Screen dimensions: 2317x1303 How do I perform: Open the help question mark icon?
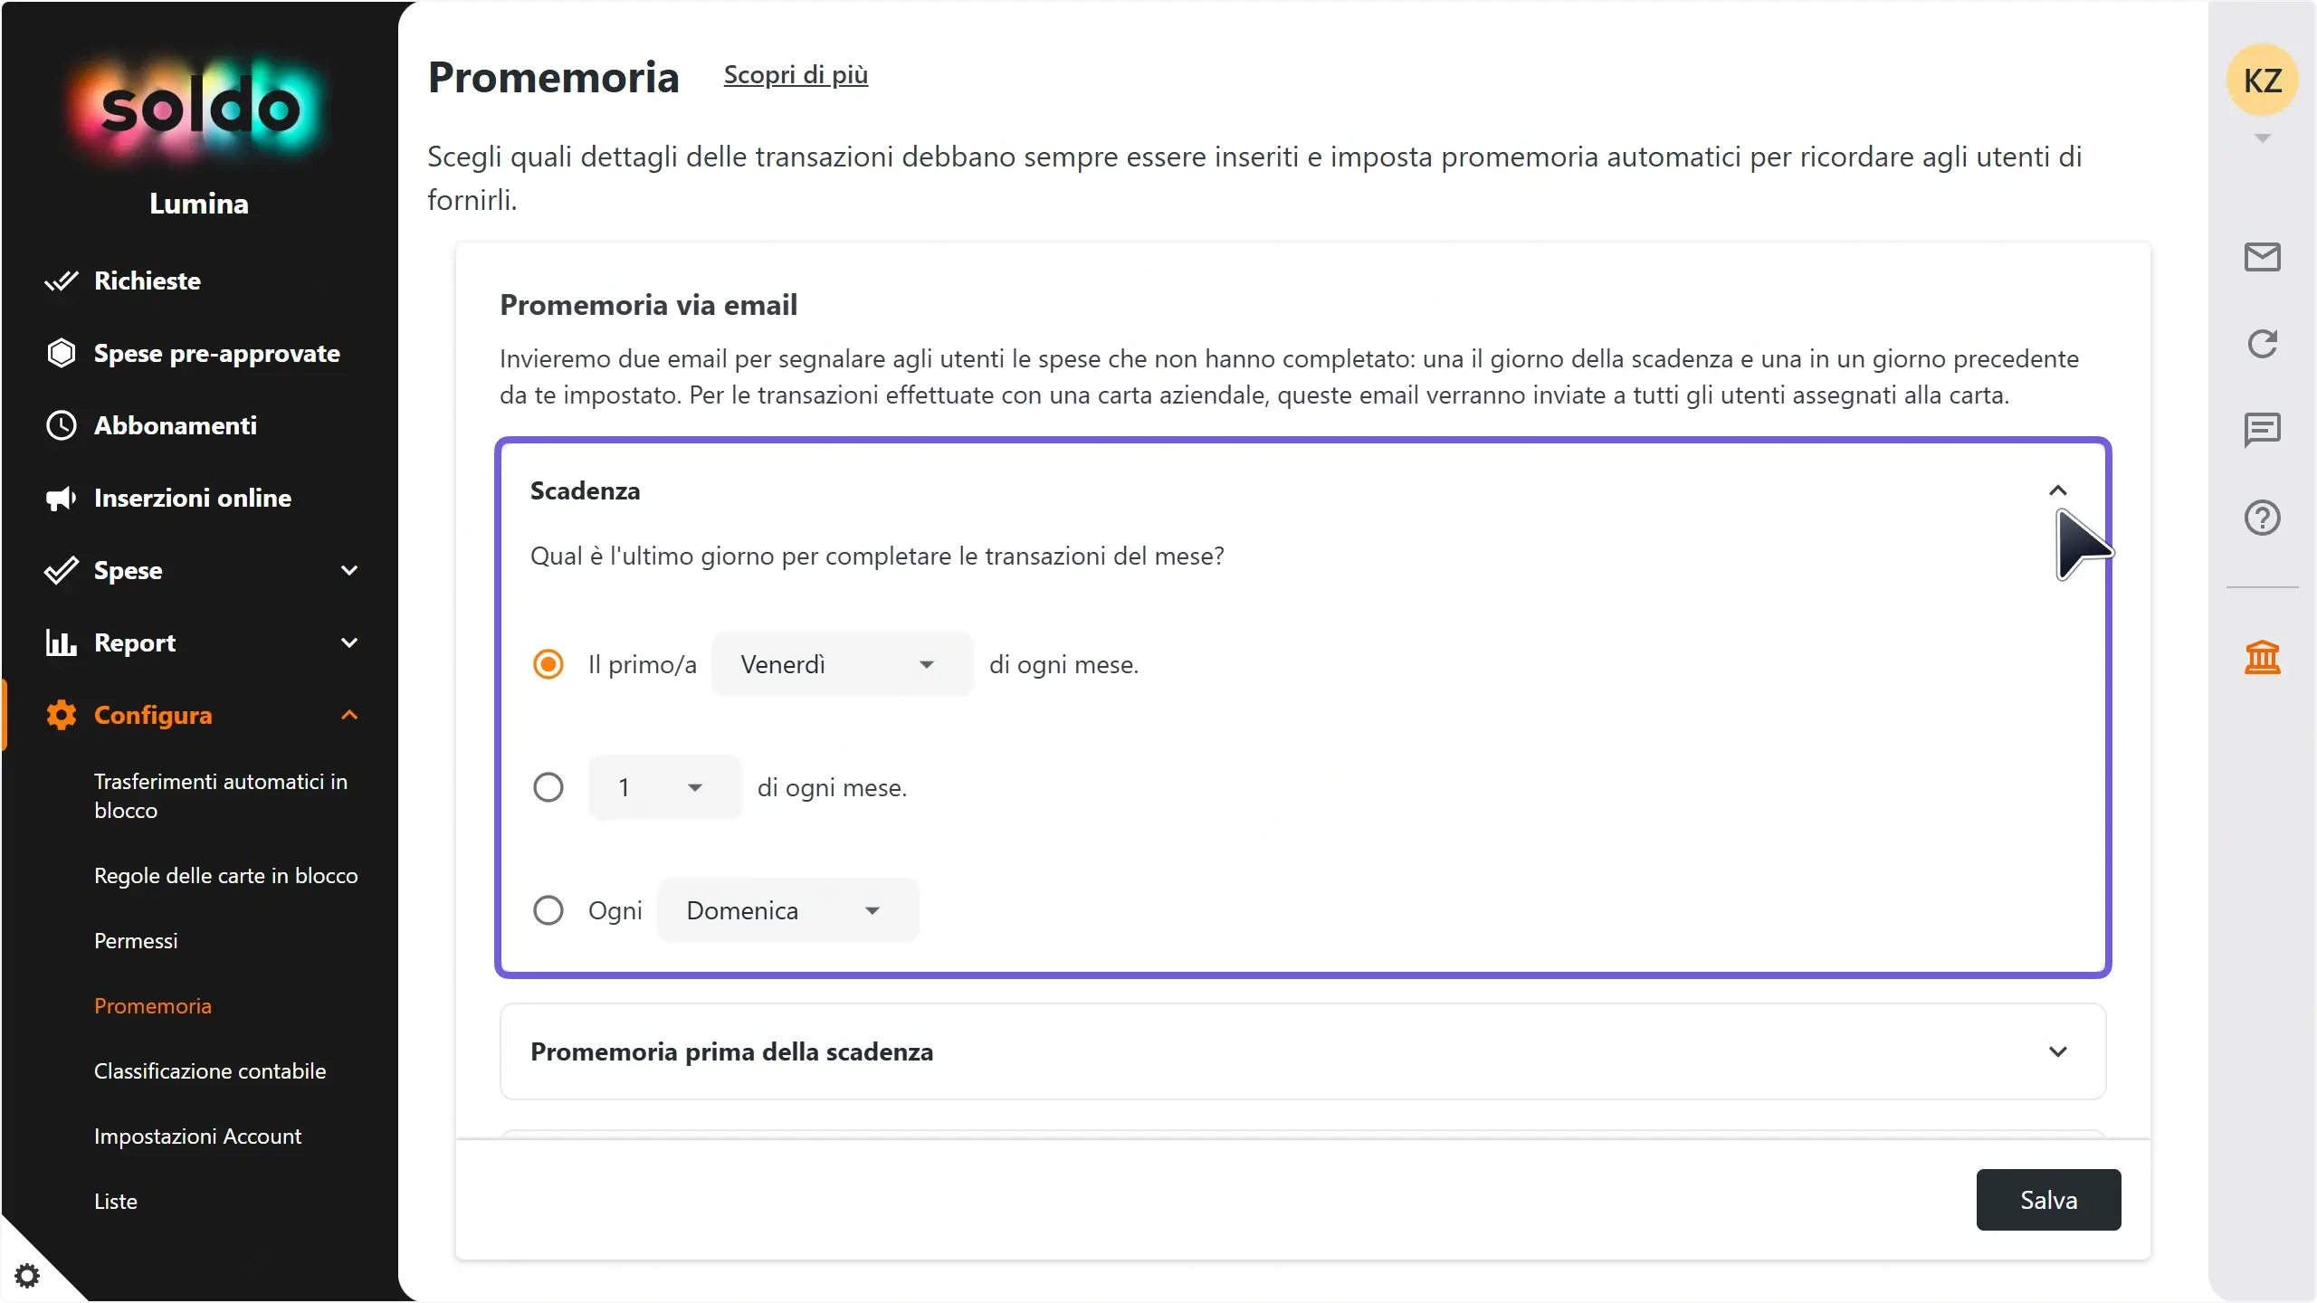point(2262,518)
